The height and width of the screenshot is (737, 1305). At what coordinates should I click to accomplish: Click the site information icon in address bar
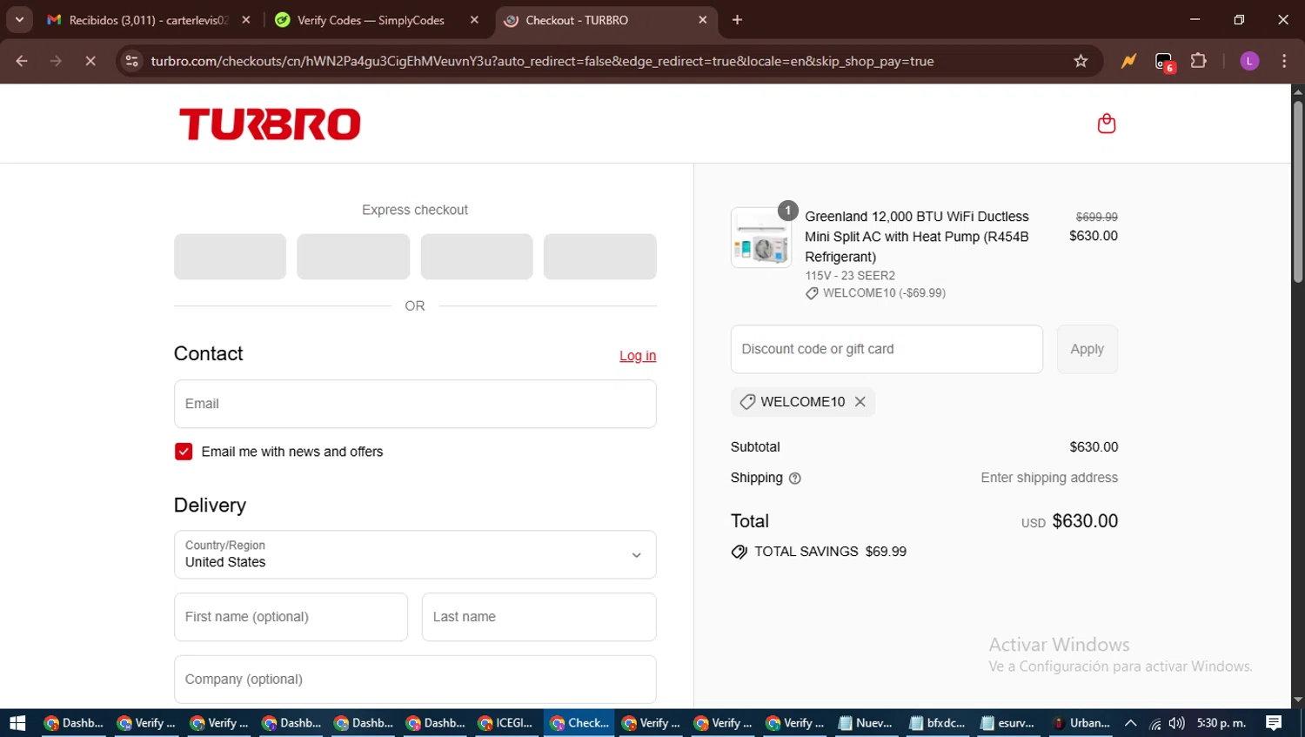click(x=131, y=61)
